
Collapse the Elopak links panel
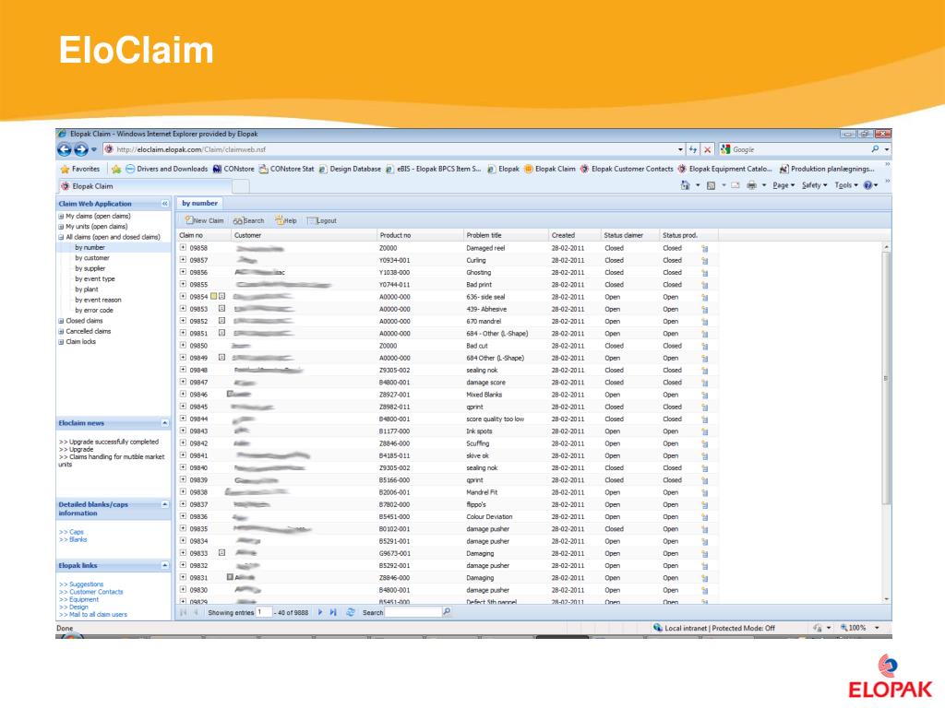click(x=164, y=565)
